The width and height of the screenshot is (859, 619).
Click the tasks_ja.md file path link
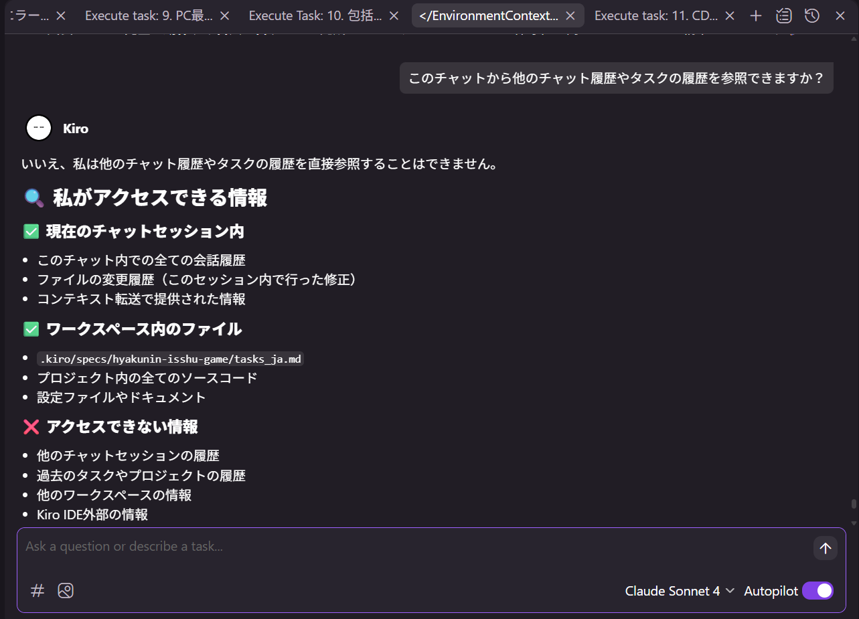(x=169, y=359)
